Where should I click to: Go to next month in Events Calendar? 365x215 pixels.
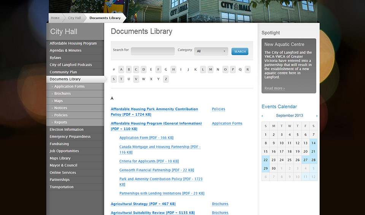coord(317,116)
